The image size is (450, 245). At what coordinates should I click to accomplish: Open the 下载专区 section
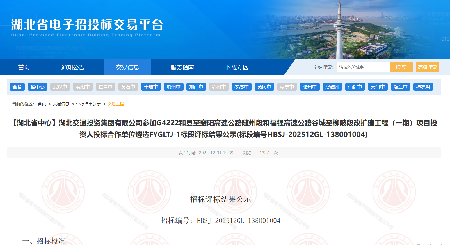pyautogui.click(x=237, y=67)
